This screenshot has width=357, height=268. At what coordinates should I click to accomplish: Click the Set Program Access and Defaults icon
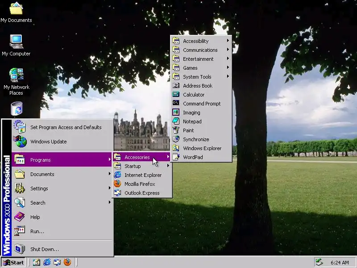point(20,127)
